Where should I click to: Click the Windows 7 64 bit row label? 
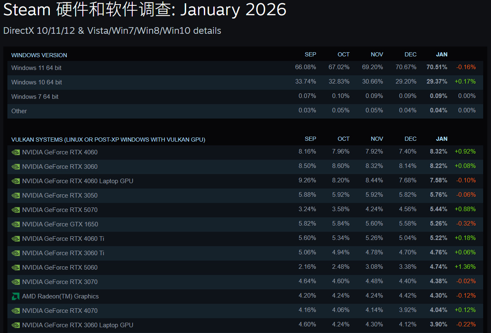[35, 97]
